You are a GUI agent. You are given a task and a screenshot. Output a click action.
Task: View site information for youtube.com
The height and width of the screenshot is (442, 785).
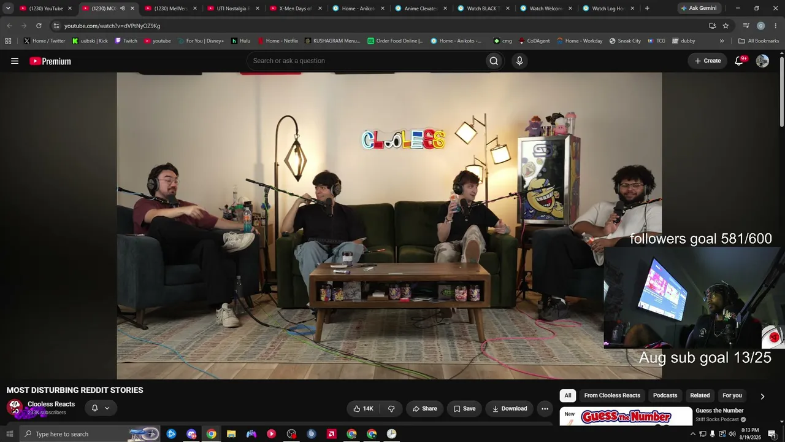coord(56,26)
